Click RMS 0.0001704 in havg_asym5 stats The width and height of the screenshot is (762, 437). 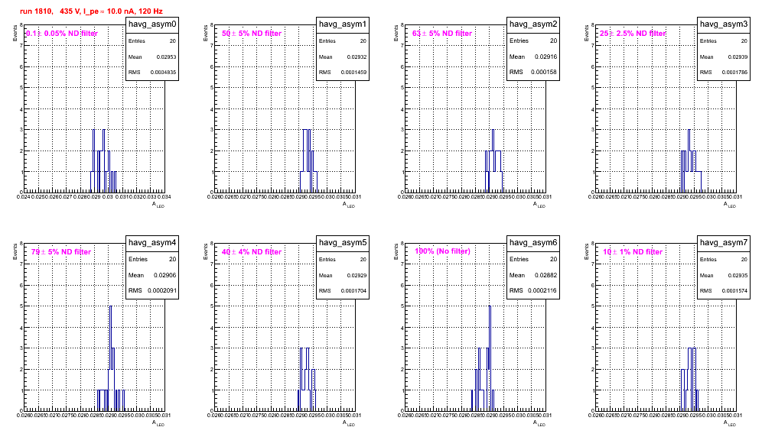pyautogui.click(x=343, y=291)
